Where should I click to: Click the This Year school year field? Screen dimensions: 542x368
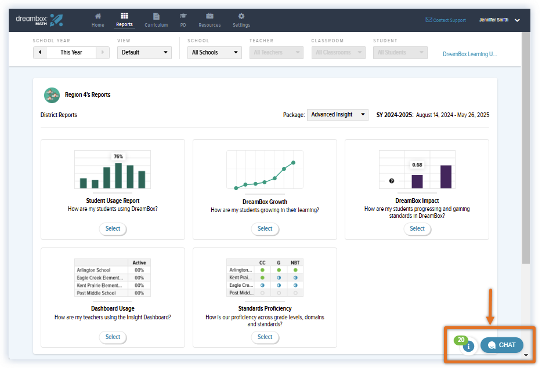[71, 53]
